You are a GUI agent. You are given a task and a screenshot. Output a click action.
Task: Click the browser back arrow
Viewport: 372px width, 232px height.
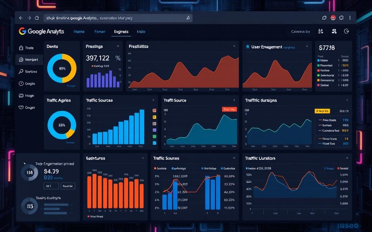click(x=21, y=18)
